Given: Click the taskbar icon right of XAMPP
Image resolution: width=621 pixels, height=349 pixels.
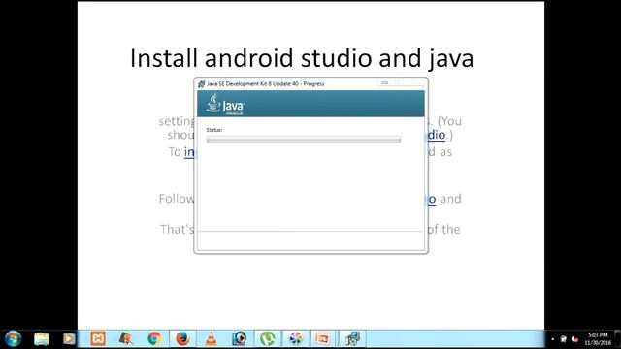Looking at the screenshot, I should click(126, 338).
